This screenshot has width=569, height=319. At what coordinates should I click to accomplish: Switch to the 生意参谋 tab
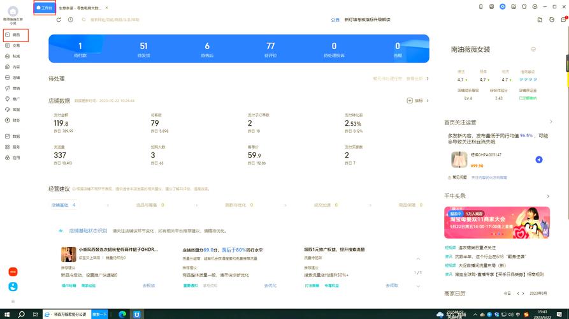[x=80, y=8]
